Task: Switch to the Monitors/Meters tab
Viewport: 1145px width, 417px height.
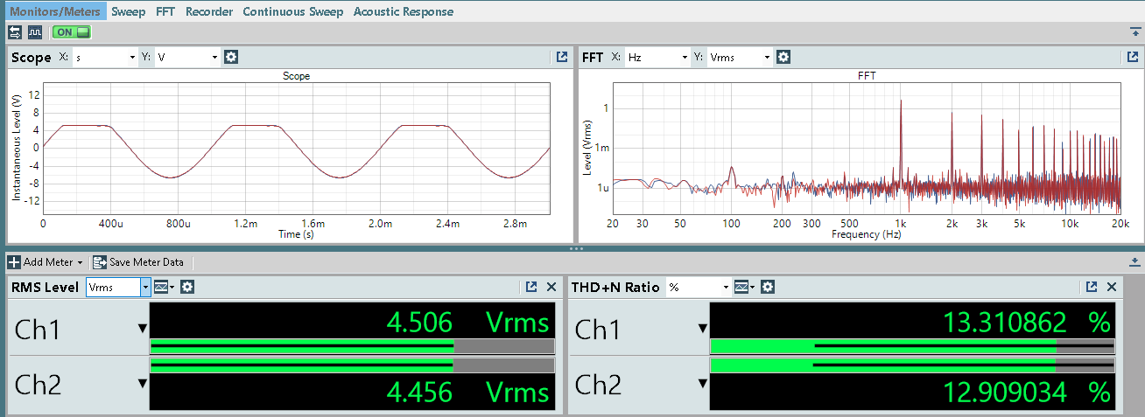Action: tap(54, 11)
